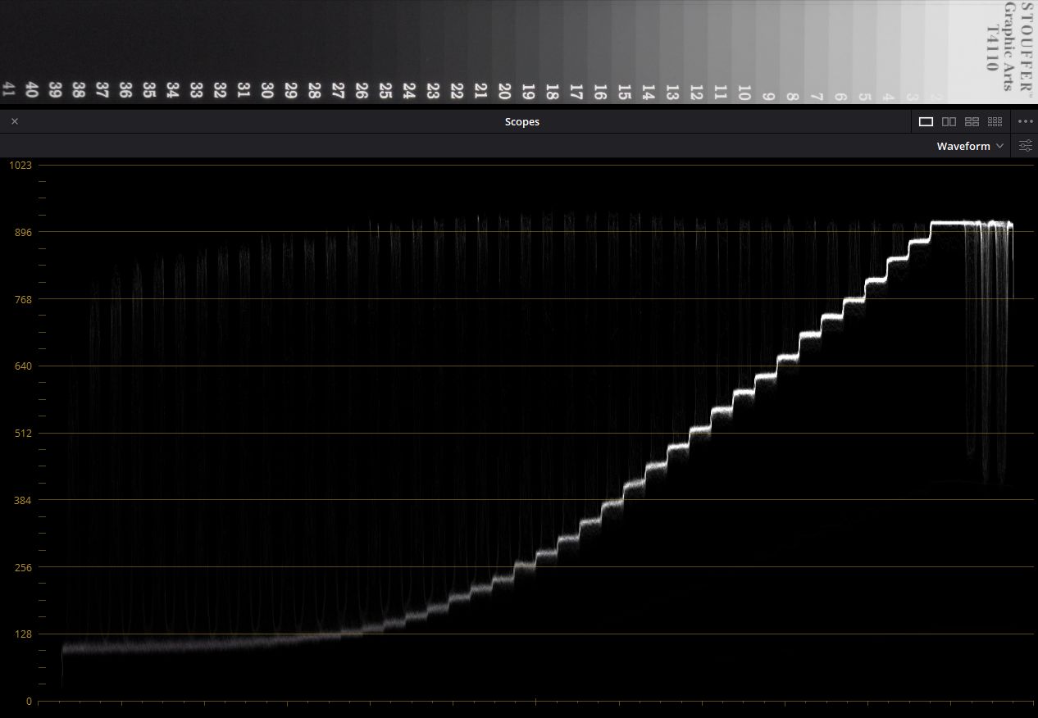Close the Scopes panel with the X
1038x718 pixels.
click(x=15, y=121)
